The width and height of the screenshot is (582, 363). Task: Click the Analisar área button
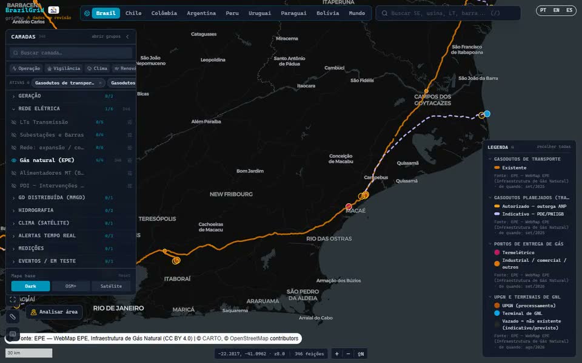point(54,312)
